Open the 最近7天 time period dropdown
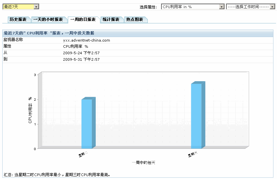 [x=20, y=6]
